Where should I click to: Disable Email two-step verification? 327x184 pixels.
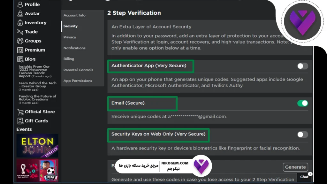[x=302, y=103]
